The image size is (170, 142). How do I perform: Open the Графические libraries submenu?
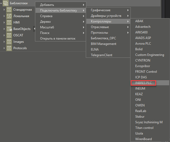pyautogui.click(x=108, y=10)
